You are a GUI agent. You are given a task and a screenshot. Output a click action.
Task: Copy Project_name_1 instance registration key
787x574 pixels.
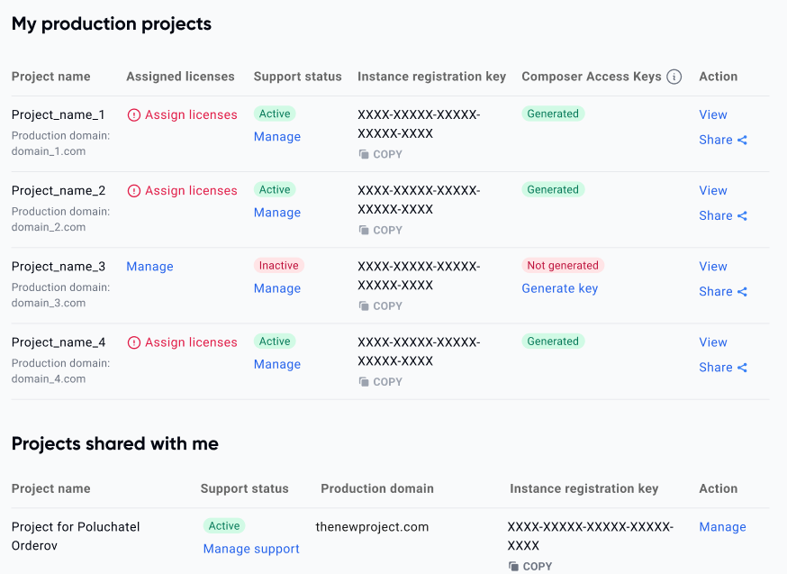[x=381, y=154]
